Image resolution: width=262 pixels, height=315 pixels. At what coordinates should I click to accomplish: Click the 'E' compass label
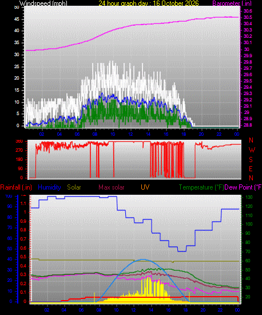[x=251, y=169]
